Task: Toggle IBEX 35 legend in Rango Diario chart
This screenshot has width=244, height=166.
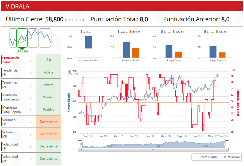Action: (x=178, y=32)
